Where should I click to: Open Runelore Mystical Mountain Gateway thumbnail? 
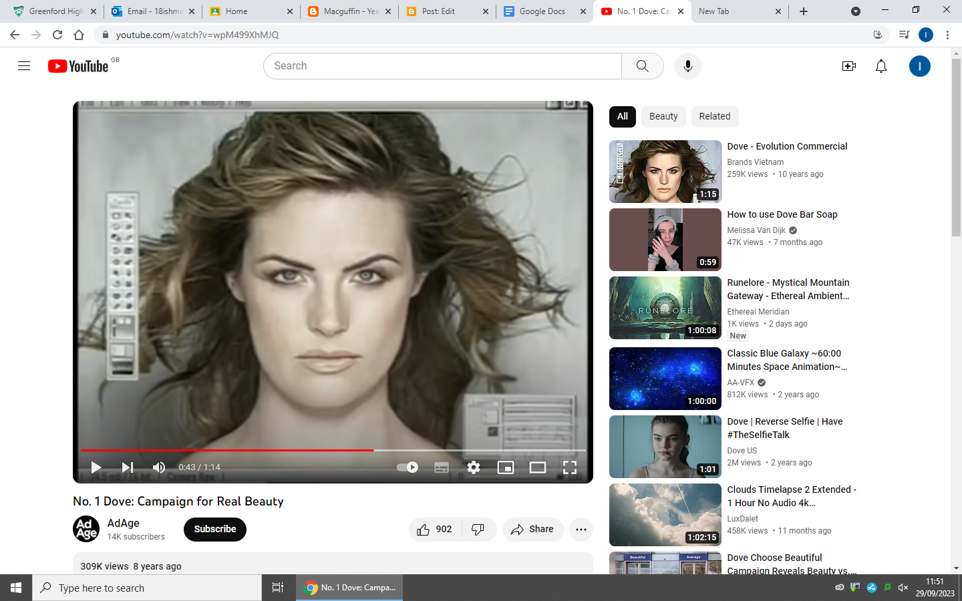point(665,308)
